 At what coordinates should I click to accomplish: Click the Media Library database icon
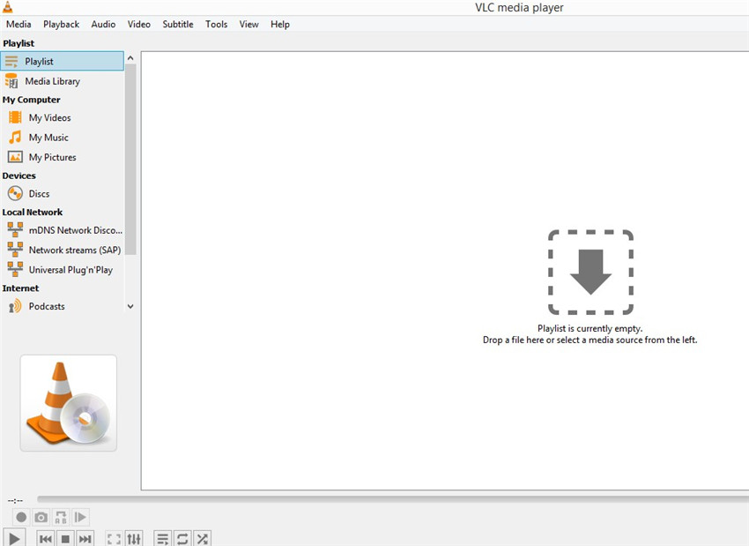pos(11,81)
